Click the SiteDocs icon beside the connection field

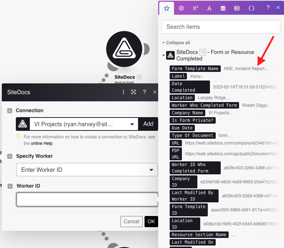[23, 124]
